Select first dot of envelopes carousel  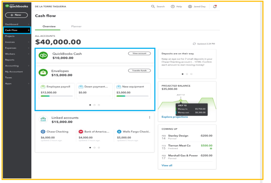[x=90, y=105]
